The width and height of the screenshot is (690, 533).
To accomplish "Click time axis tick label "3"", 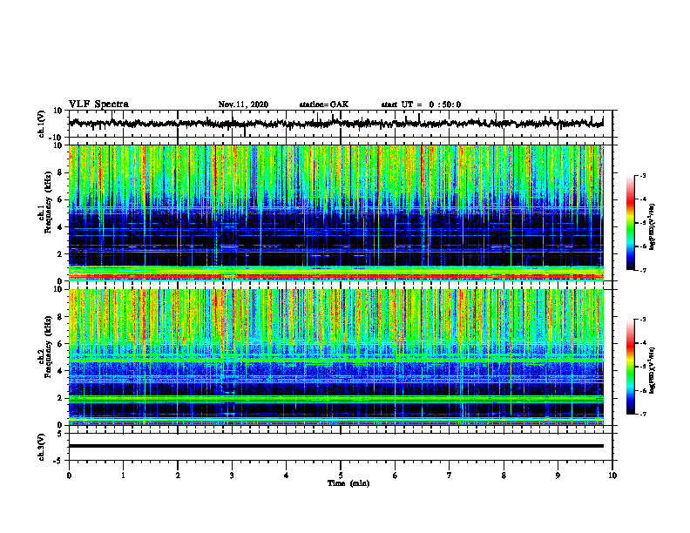I will [232, 476].
